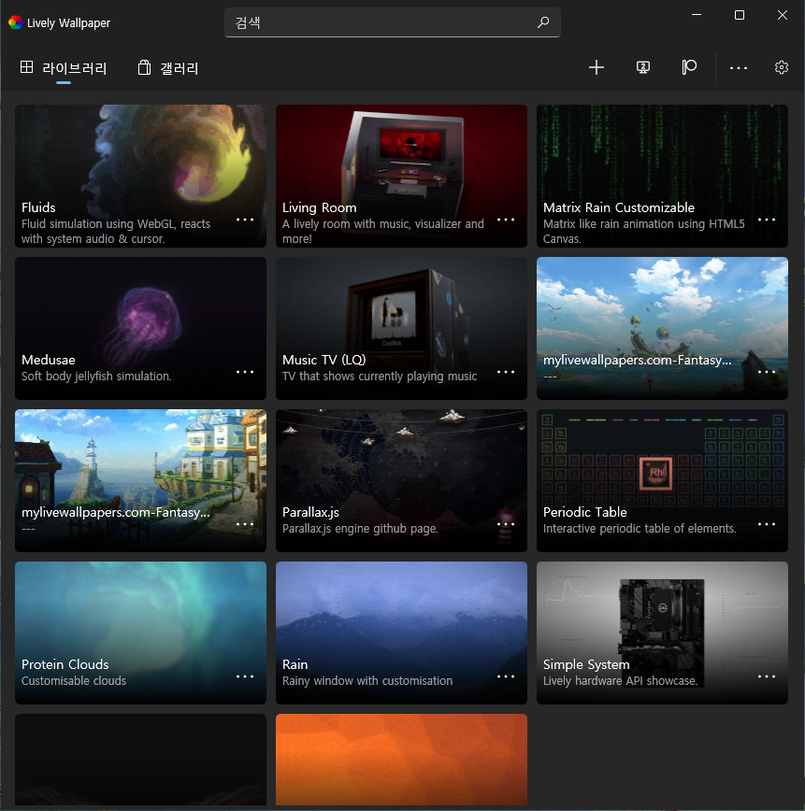Click 'Rainy window with customisation' text
Viewport: 805px width, 811px height.
pyautogui.click(x=367, y=680)
